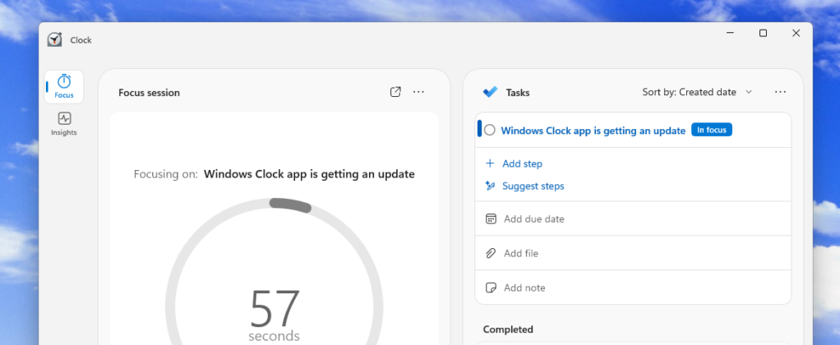Select the Windows Clock app is getting an update task
The height and width of the screenshot is (345, 840).
[x=593, y=130]
